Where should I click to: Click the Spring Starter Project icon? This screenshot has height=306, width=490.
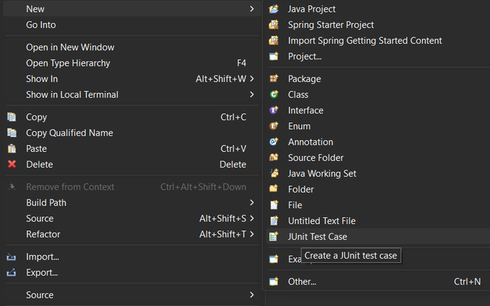coord(273,24)
